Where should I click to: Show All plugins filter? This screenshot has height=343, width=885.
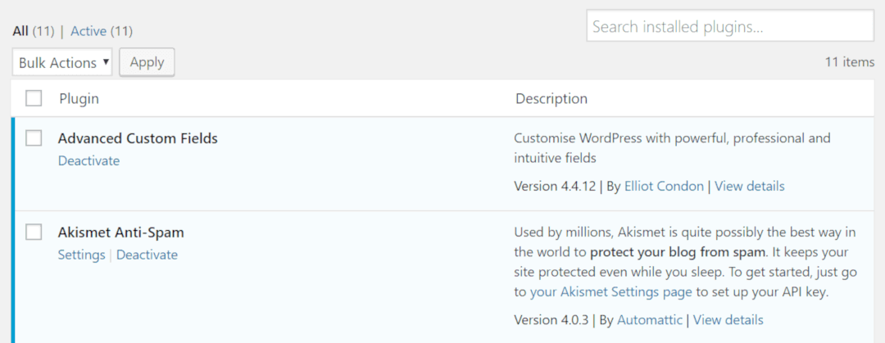point(20,31)
